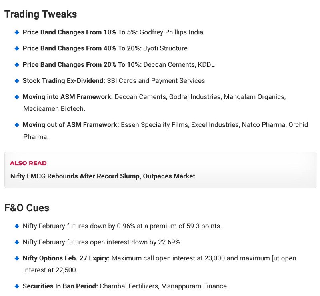Click Price Band Changes From 40% To 20% label

click(82, 48)
